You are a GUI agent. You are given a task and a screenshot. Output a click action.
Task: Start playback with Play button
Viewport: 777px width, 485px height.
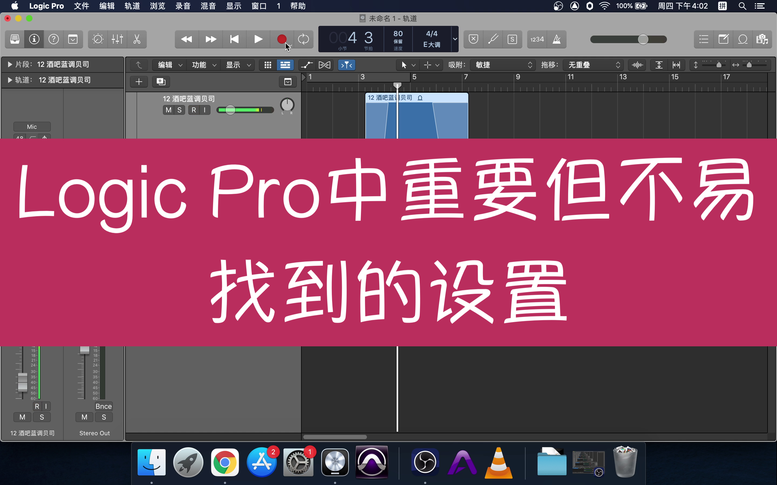(258, 39)
